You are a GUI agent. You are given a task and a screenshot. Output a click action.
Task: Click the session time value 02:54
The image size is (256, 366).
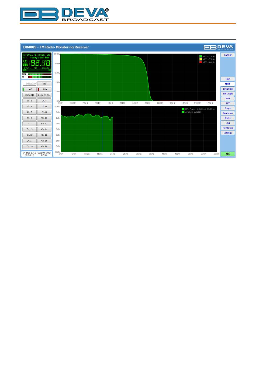44,155
